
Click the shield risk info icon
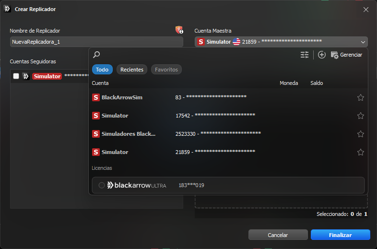point(179,30)
